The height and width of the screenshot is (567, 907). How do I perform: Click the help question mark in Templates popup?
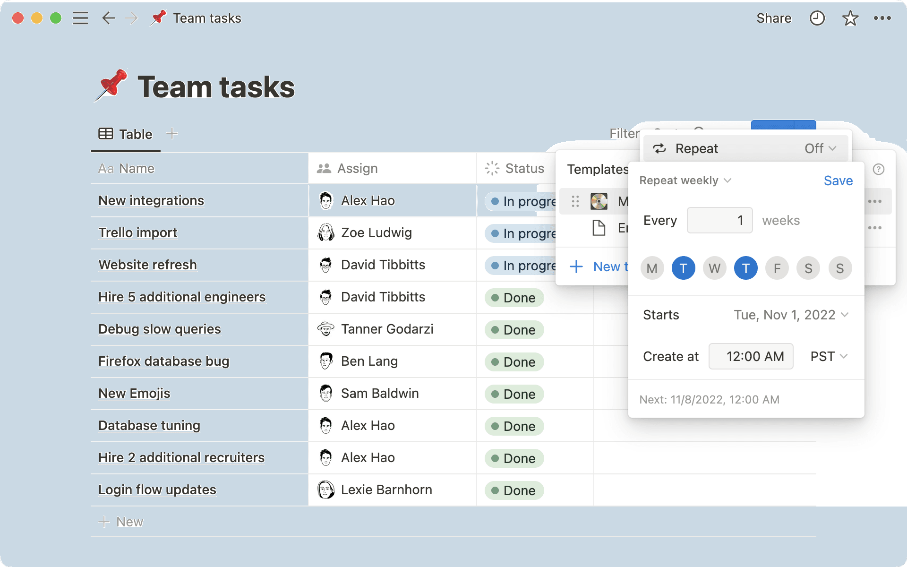point(878,170)
